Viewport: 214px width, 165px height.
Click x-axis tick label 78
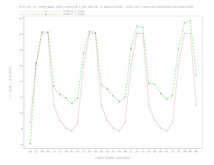click(184, 152)
